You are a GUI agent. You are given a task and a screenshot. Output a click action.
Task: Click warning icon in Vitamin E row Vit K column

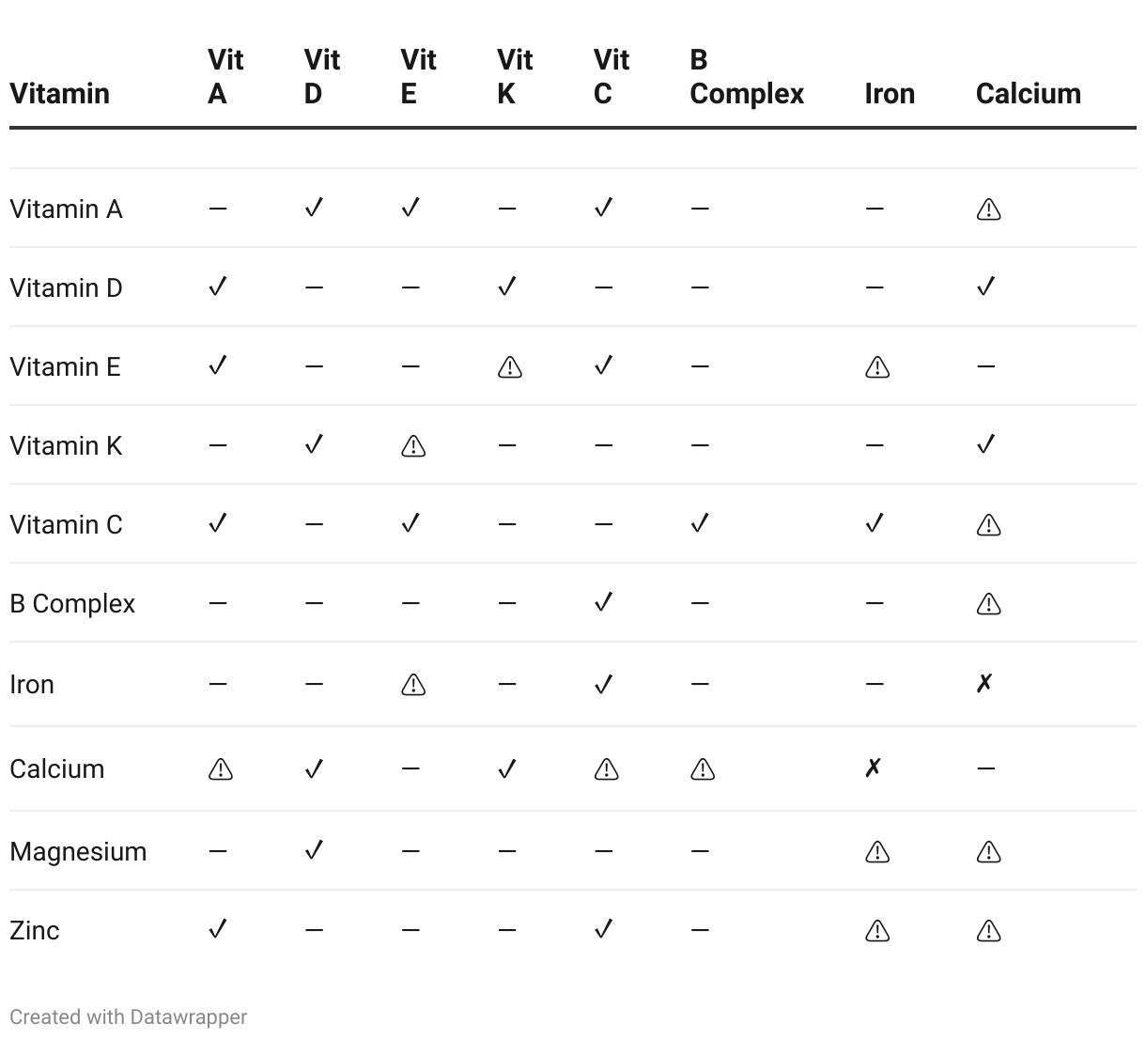(509, 367)
